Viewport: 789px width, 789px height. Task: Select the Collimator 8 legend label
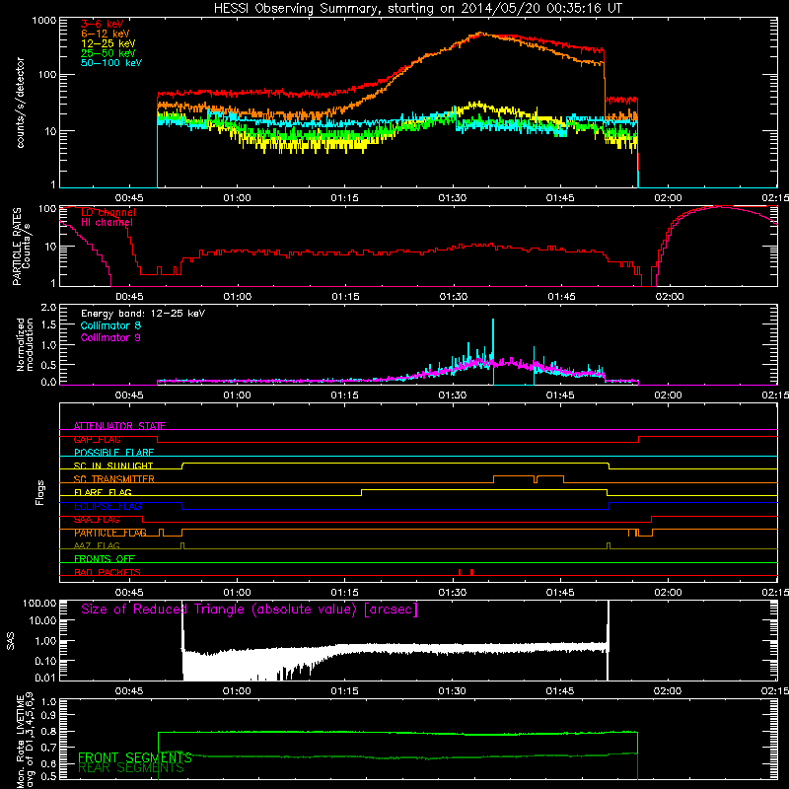(110, 325)
